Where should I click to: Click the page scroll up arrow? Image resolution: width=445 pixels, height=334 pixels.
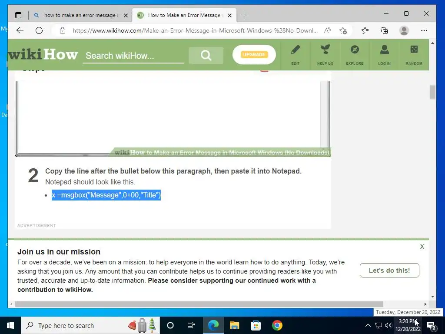coord(432,43)
